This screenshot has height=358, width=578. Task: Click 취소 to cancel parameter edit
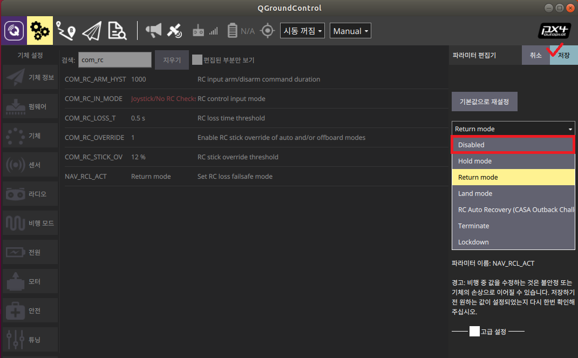pos(535,55)
